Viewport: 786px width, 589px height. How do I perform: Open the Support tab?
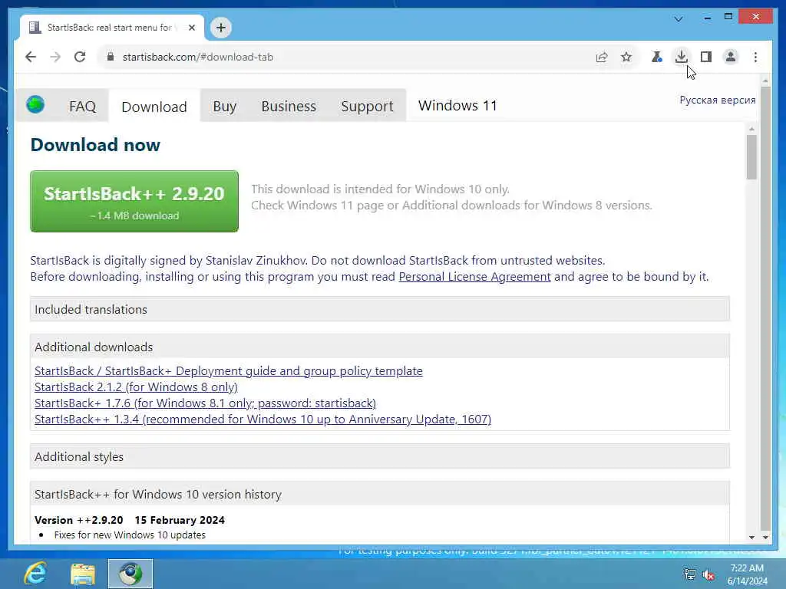(x=367, y=106)
